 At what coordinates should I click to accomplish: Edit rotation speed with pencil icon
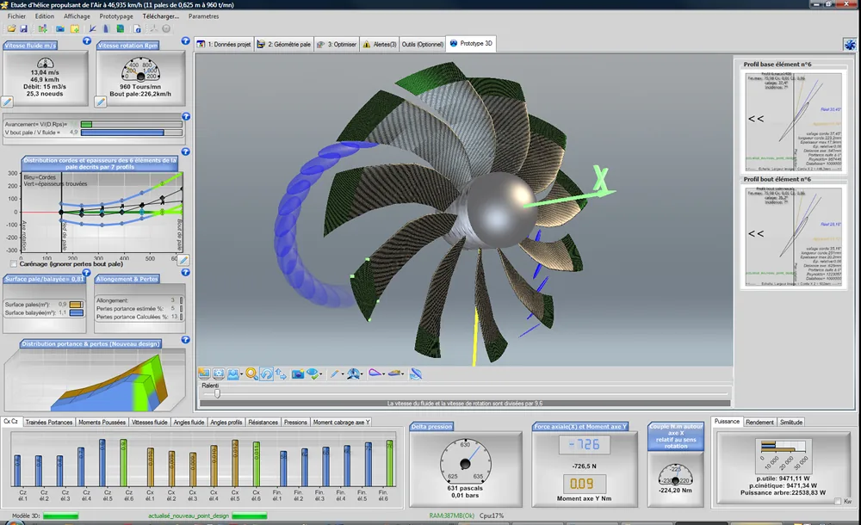coord(101,102)
